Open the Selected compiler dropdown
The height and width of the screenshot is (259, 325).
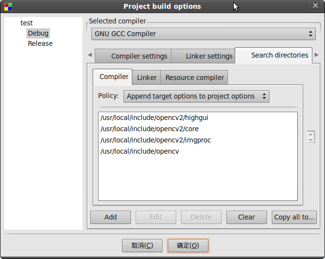[203, 34]
